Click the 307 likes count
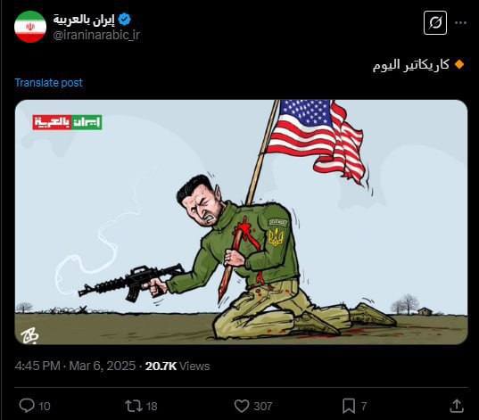Screen dimensions: 479x420 click(x=263, y=407)
